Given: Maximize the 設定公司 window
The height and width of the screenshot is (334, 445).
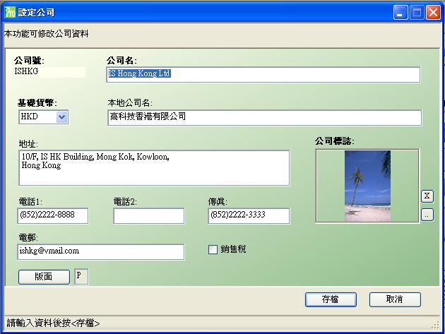Looking at the screenshot, I should point(417,12).
